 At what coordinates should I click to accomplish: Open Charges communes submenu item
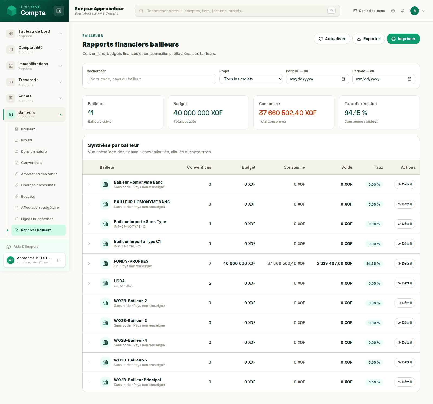[38, 185]
